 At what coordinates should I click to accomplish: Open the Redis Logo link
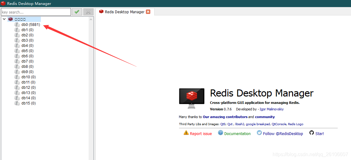click(x=296, y=124)
